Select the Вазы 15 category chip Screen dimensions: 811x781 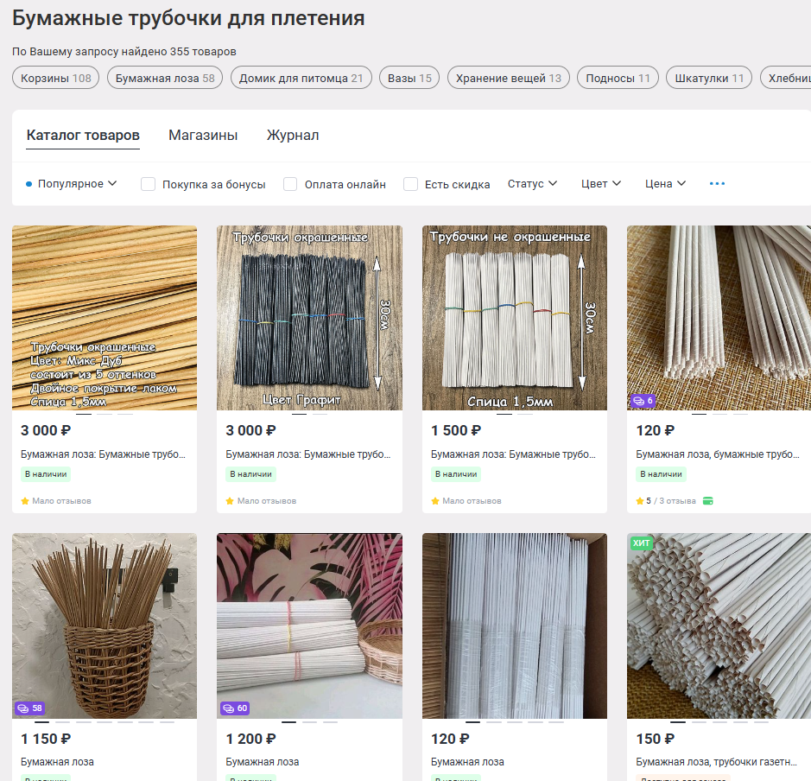pos(409,78)
